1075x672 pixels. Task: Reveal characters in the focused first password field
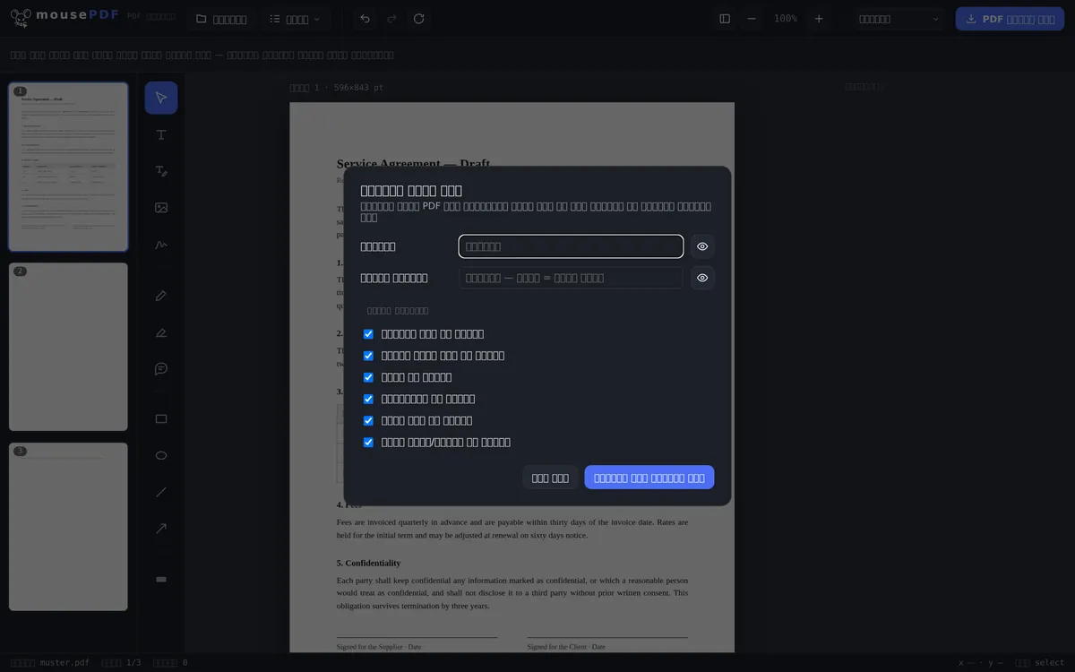pos(702,246)
